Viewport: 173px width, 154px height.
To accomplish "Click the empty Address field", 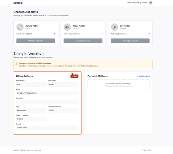I will (x=47, y=102).
